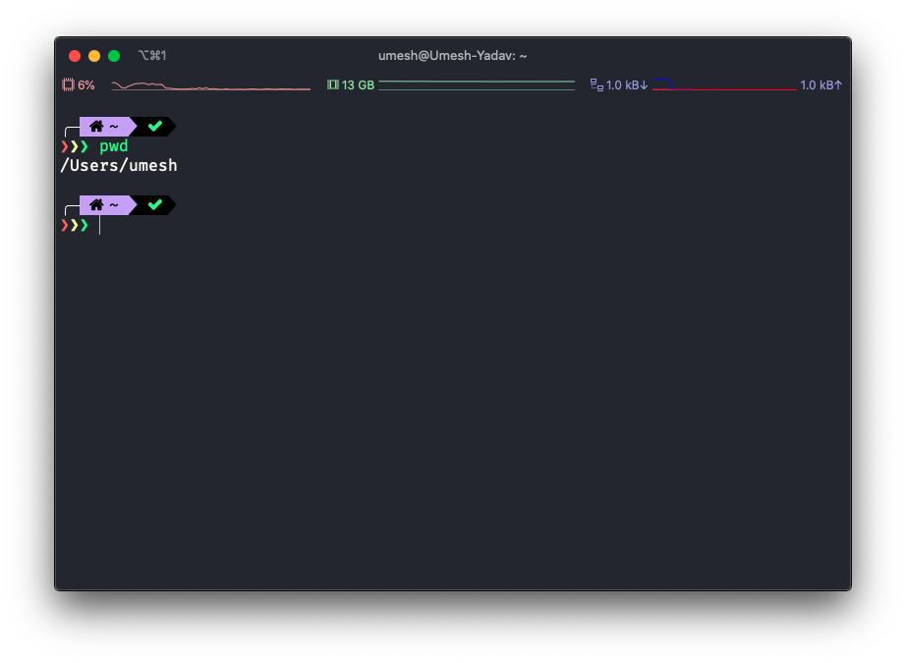Select the 1.0 kB upload speed indicator
Image resolution: width=906 pixels, height=663 pixels.
pyautogui.click(x=821, y=85)
